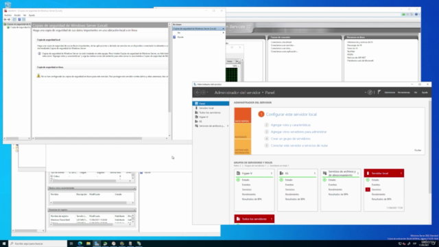
Task: Click Agregar otros servidores para administrar link
Action: point(298,132)
